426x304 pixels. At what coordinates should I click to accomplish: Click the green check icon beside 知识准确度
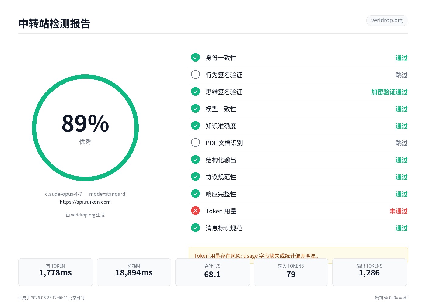195,126
